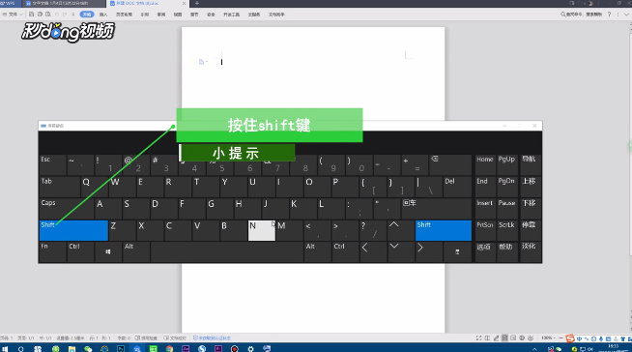
Task: Toggle the Caps lock key
Action: (x=67, y=209)
